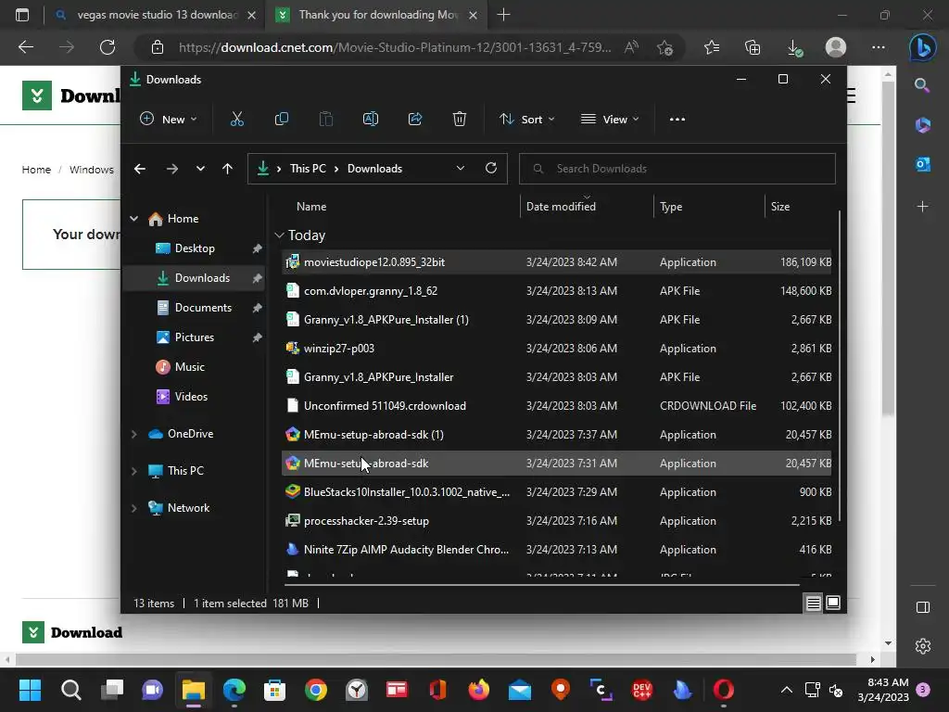
Task: Click the browser page vertical scrollbar
Action: (888, 248)
